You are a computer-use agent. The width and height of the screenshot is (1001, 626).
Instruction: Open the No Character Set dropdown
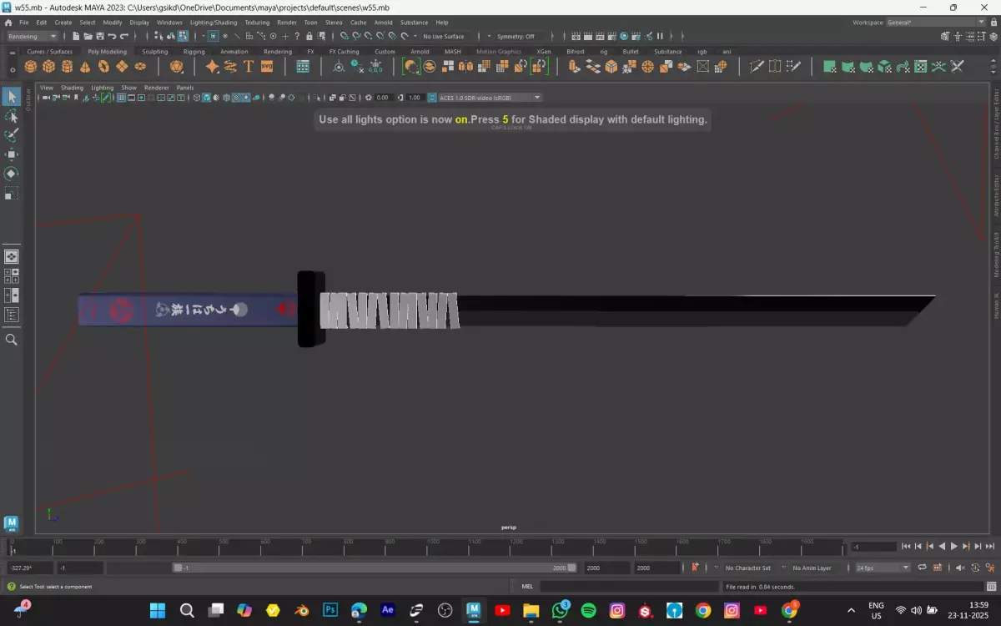tap(747, 568)
